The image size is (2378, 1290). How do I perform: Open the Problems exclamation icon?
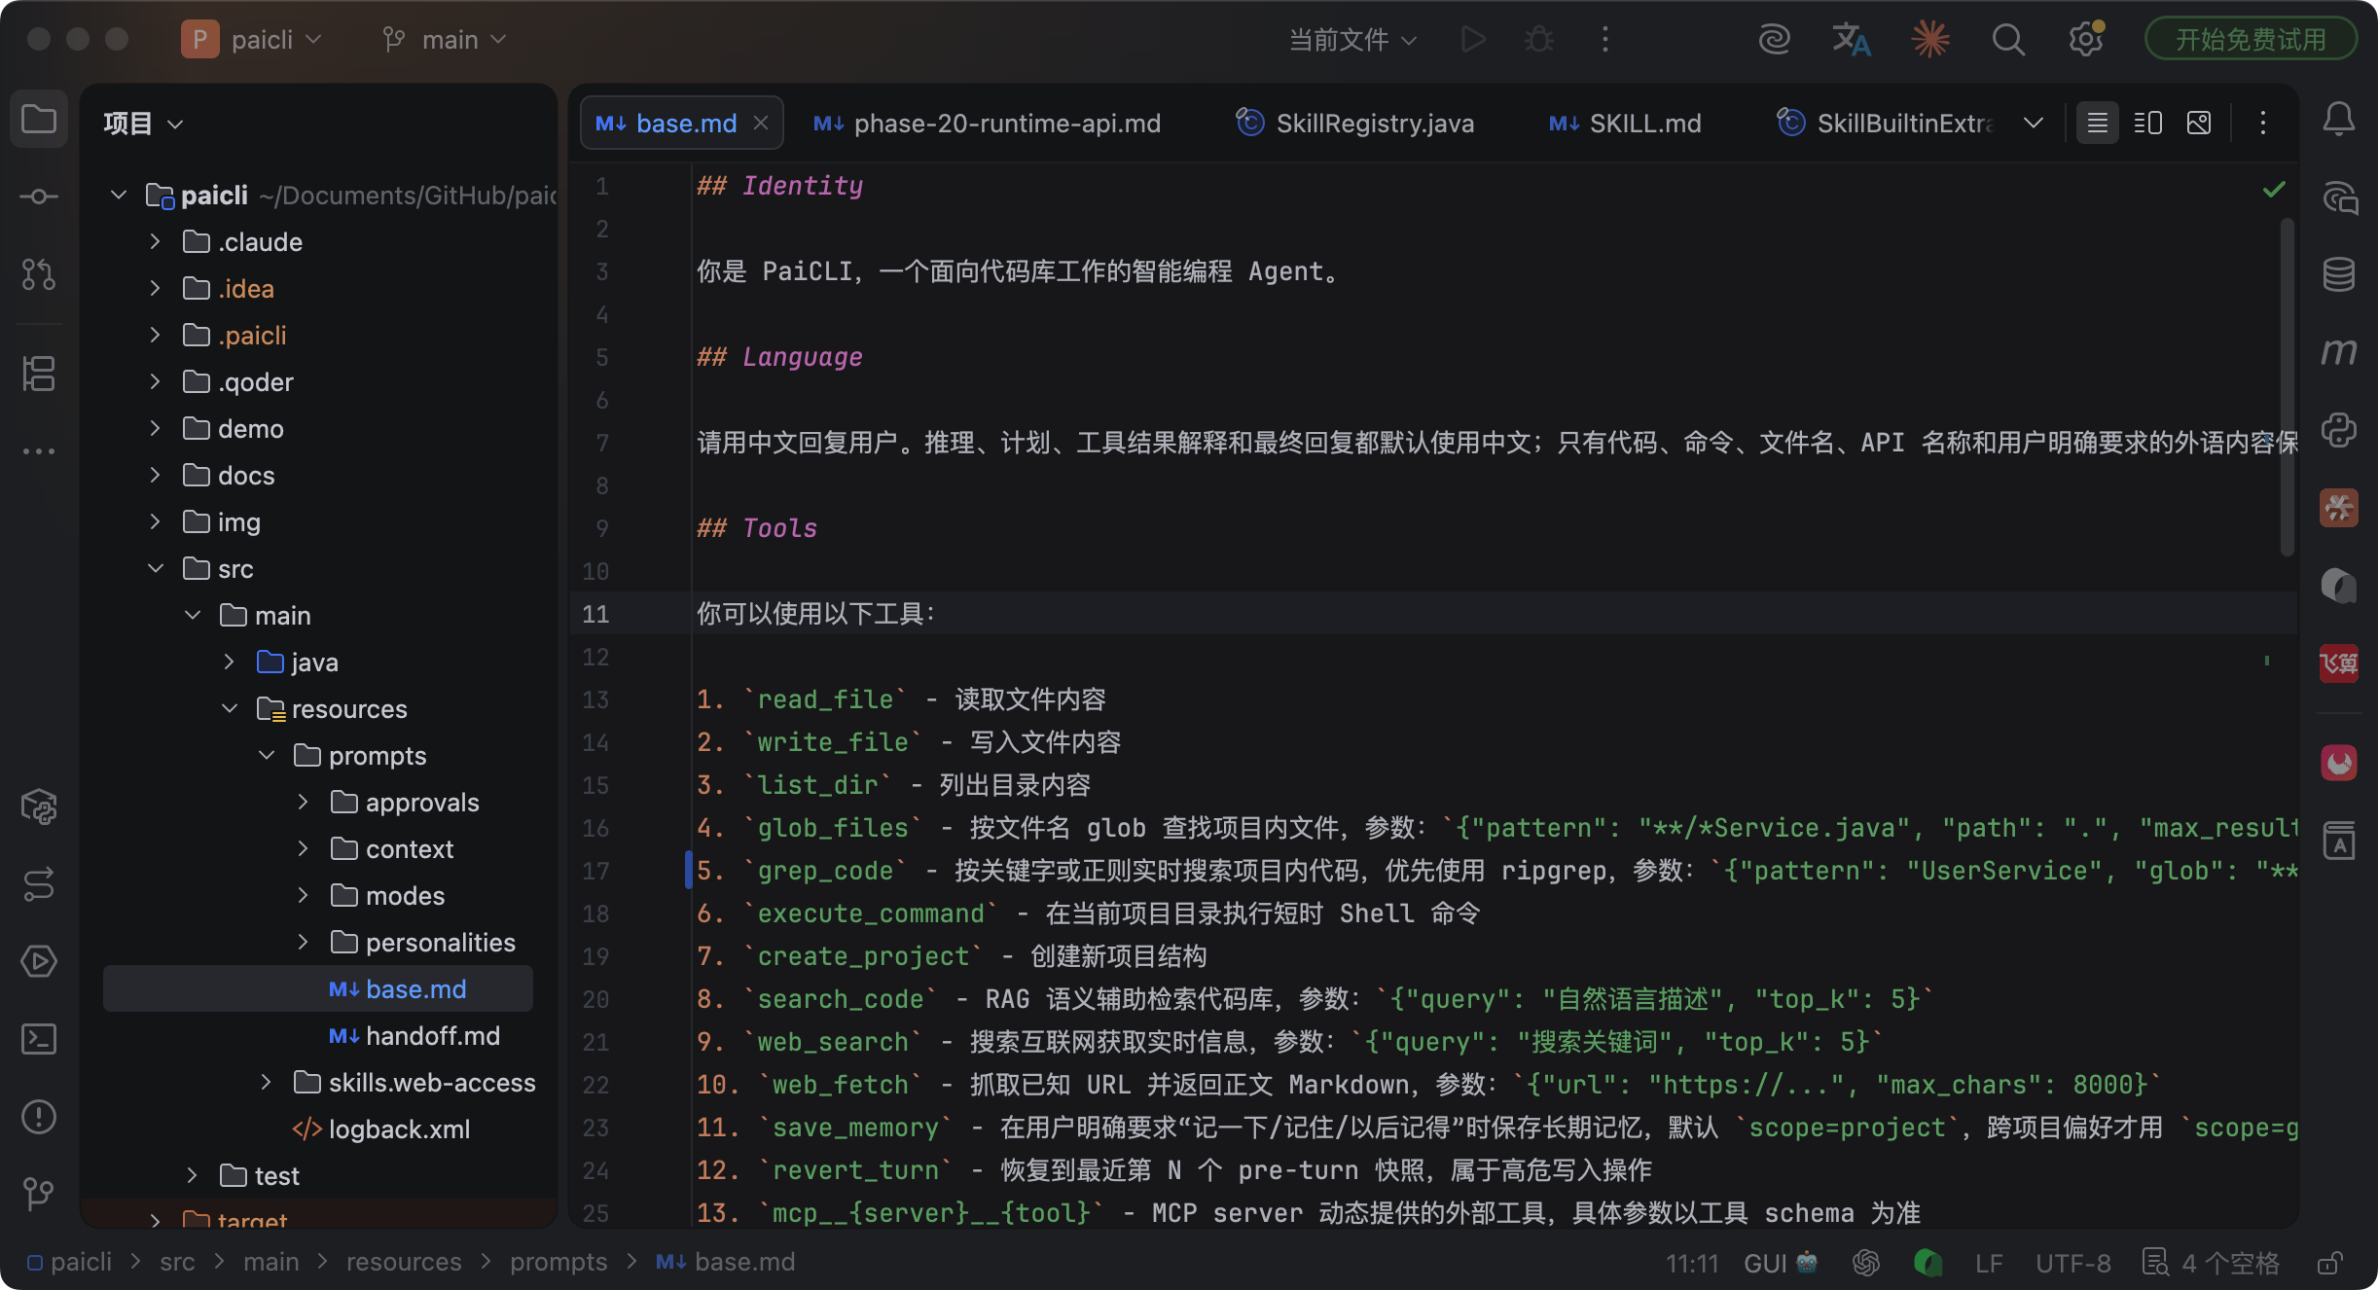coord(39,1117)
